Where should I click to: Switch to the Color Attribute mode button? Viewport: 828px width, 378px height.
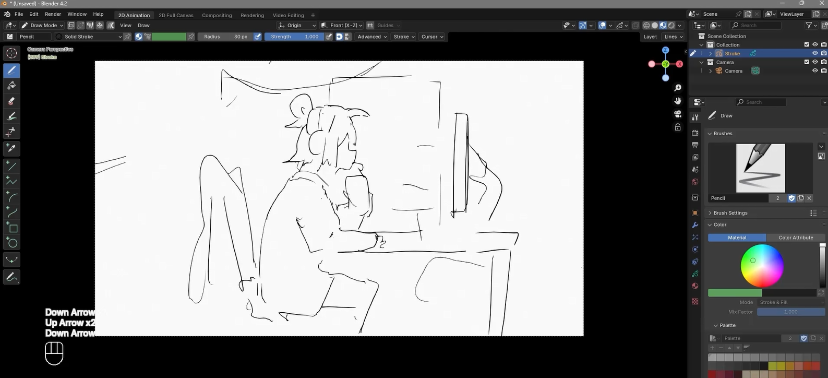(795, 238)
